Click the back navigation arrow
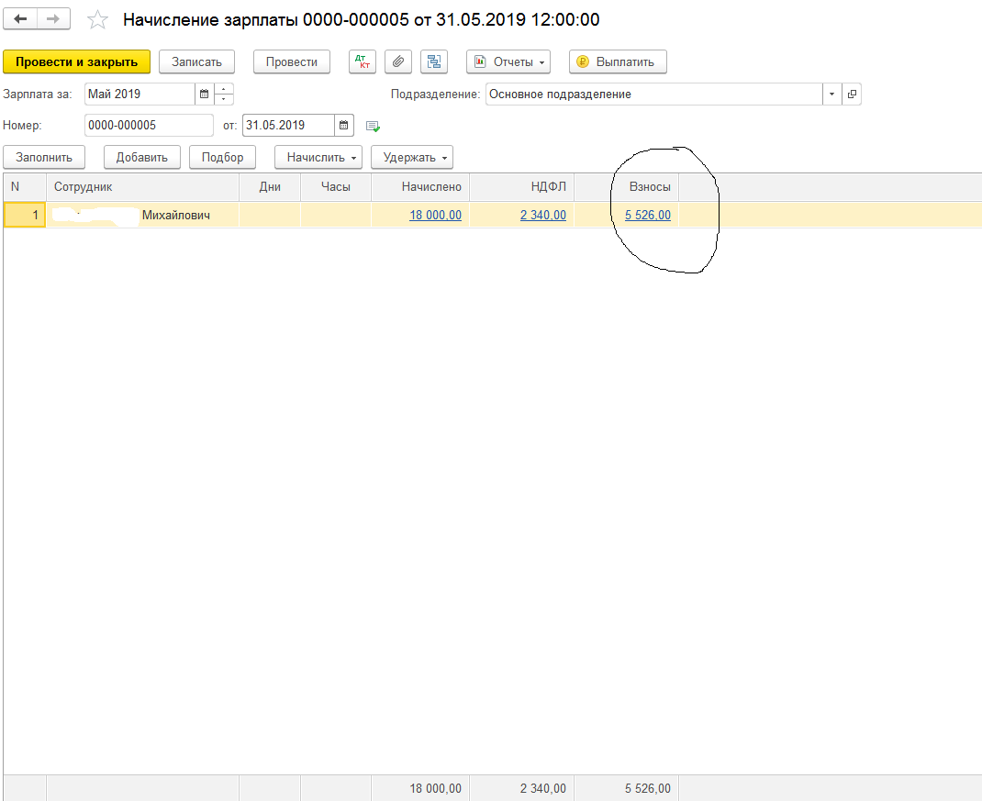 (21, 19)
